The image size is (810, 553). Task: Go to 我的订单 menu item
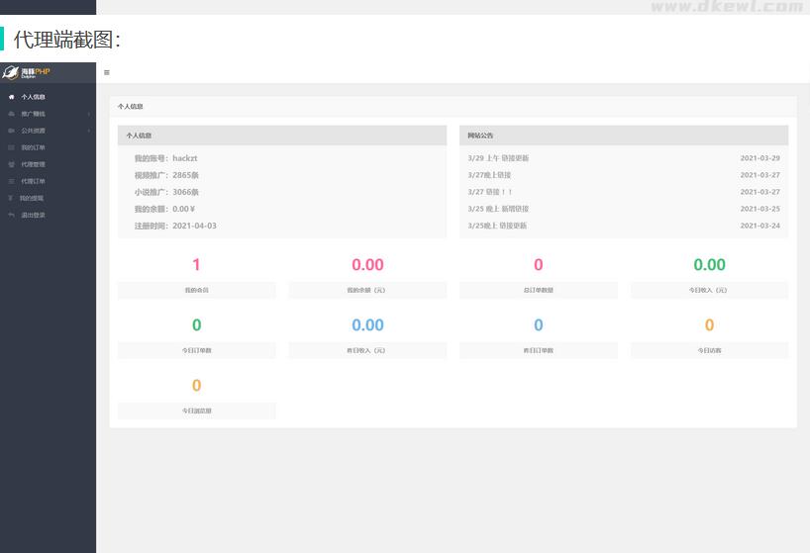click(33, 147)
